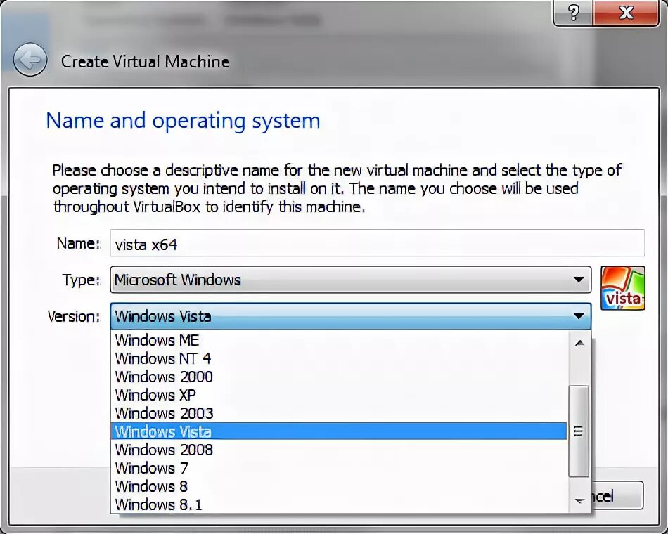Image resolution: width=668 pixels, height=534 pixels.
Task: Choose Windows XP in the version list
Action: point(339,395)
